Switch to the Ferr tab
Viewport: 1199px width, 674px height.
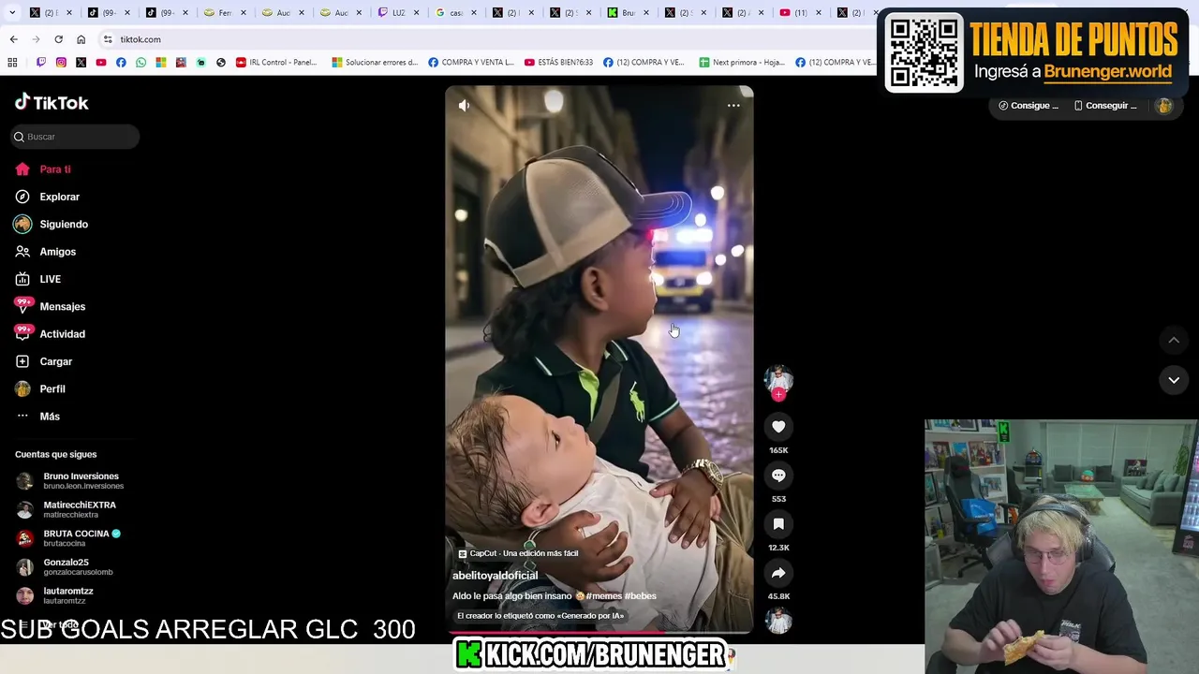point(223,13)
